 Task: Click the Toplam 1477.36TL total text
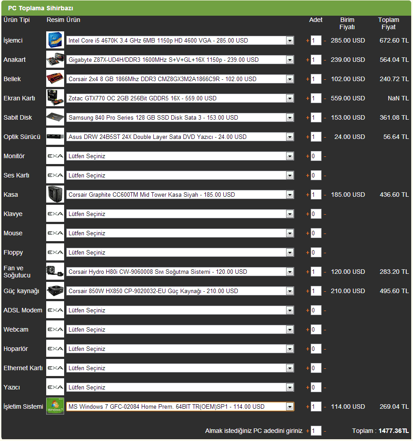tap(380, 431)
